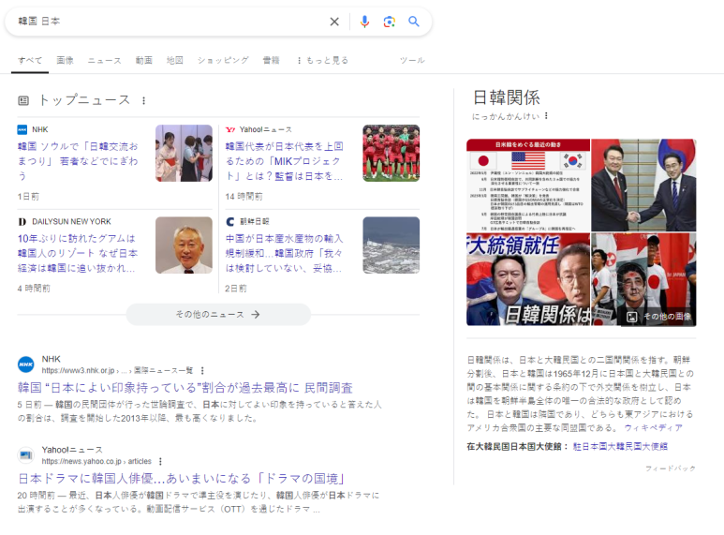Switch to the 地図 tab
This screenshot has height=535, width=724.
click(x=174, y=60)
